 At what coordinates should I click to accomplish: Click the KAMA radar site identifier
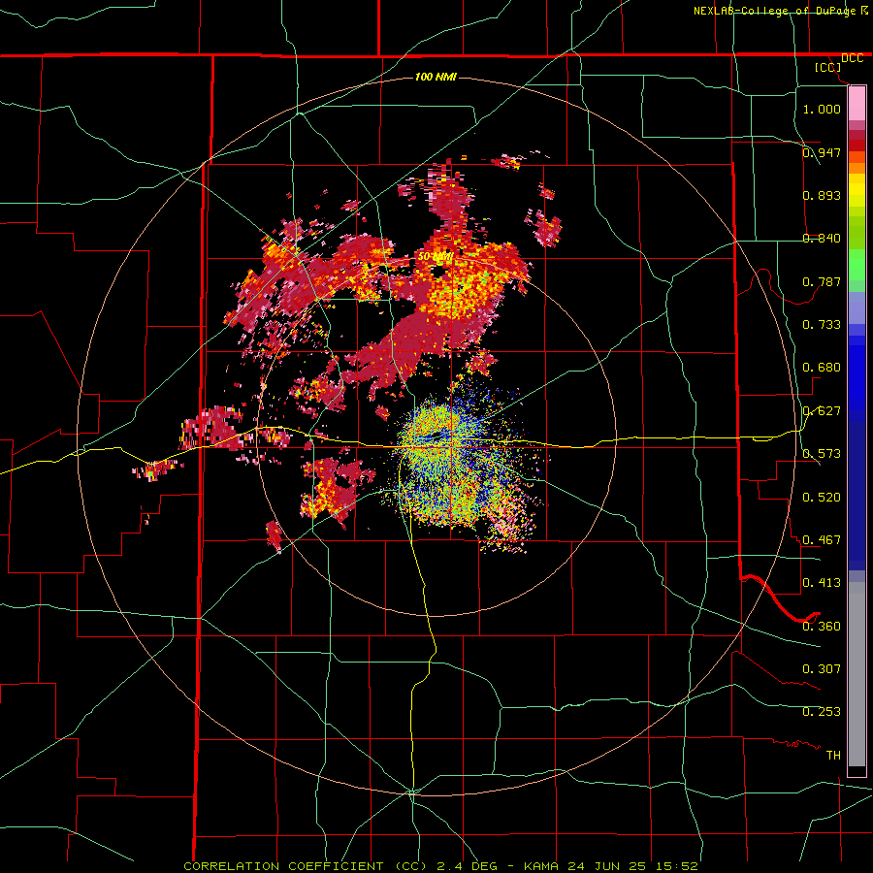tap(542, 866)
